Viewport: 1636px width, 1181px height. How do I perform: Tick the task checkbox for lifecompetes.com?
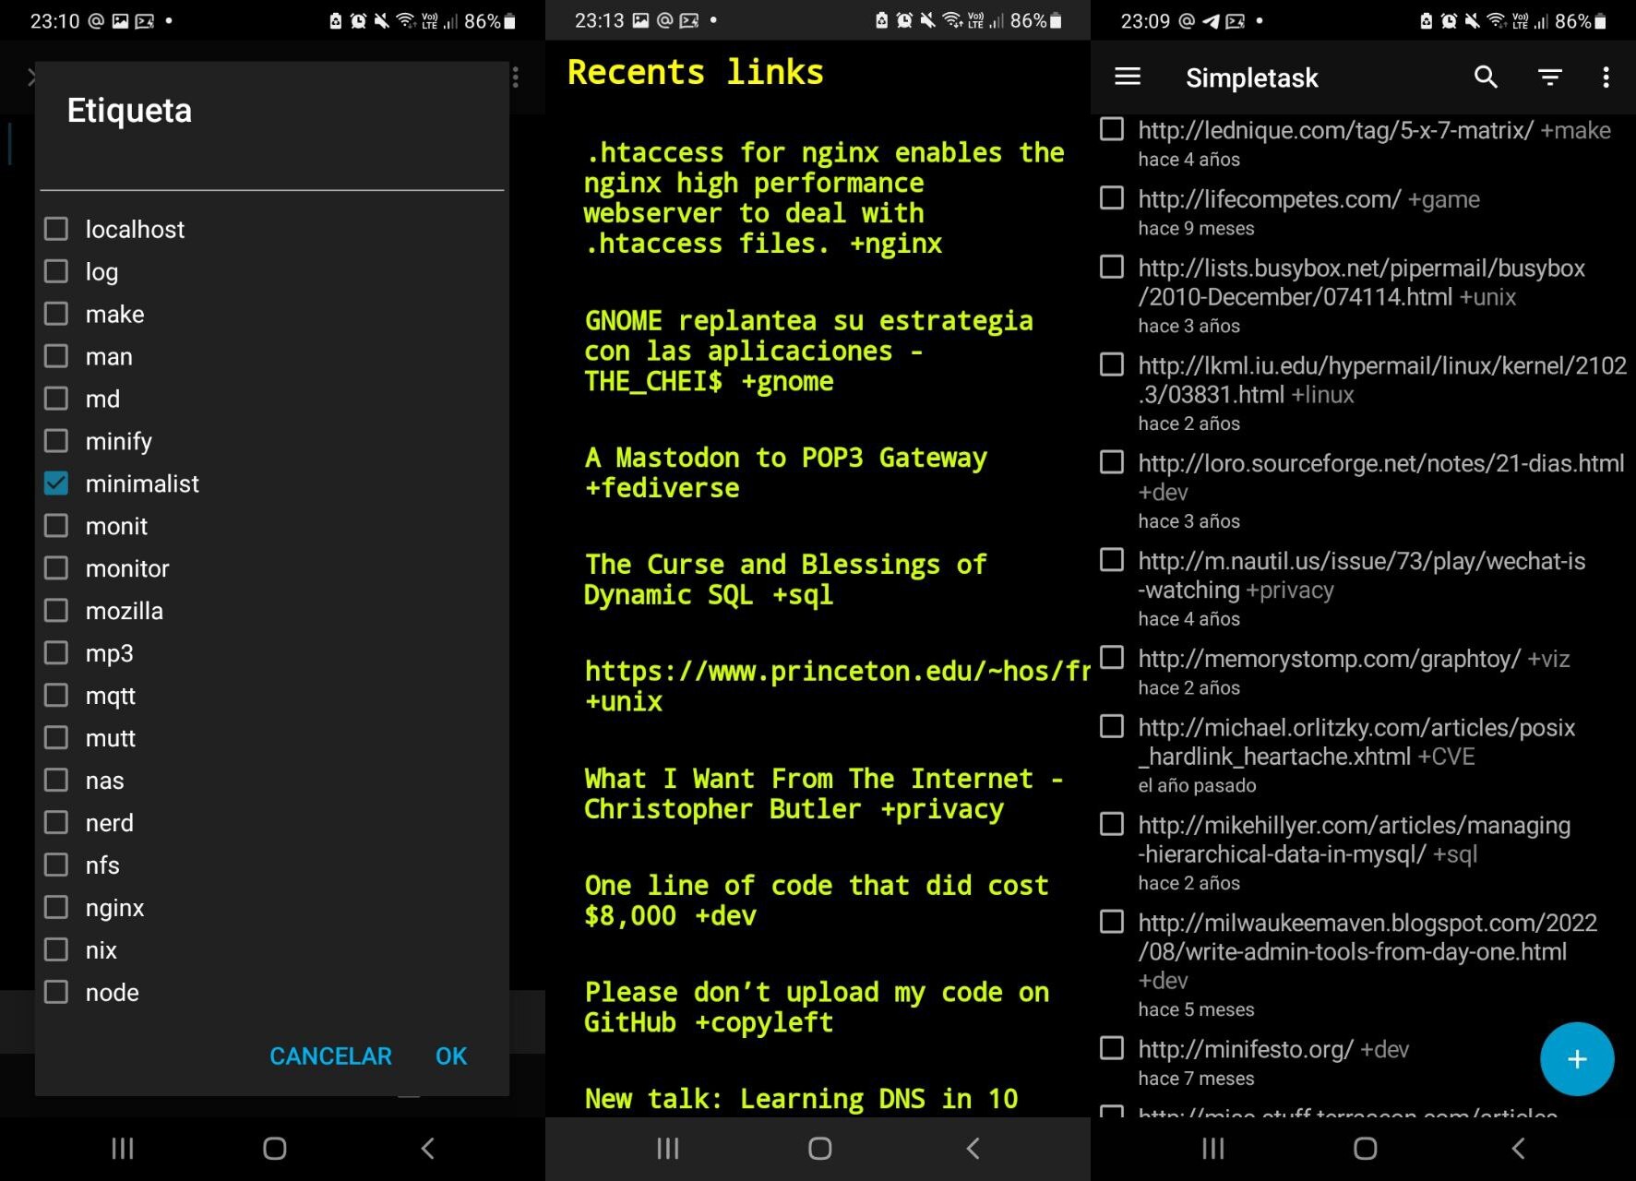pos(1112,198)
